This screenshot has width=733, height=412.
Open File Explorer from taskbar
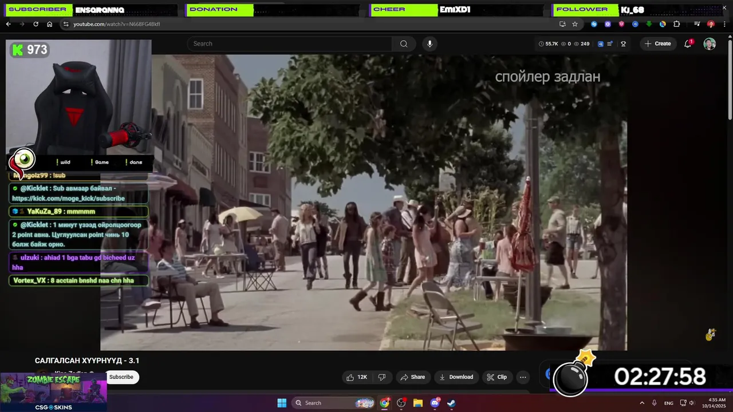[418, 403]
